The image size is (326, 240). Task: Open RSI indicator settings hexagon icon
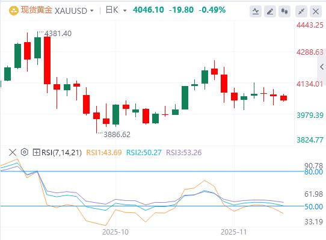pyautogui.click(x=24, y=152)
